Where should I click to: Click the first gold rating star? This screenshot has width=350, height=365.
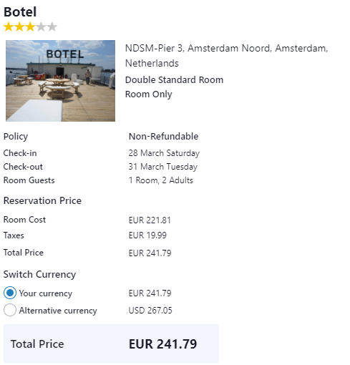click(x=9, y=26)
